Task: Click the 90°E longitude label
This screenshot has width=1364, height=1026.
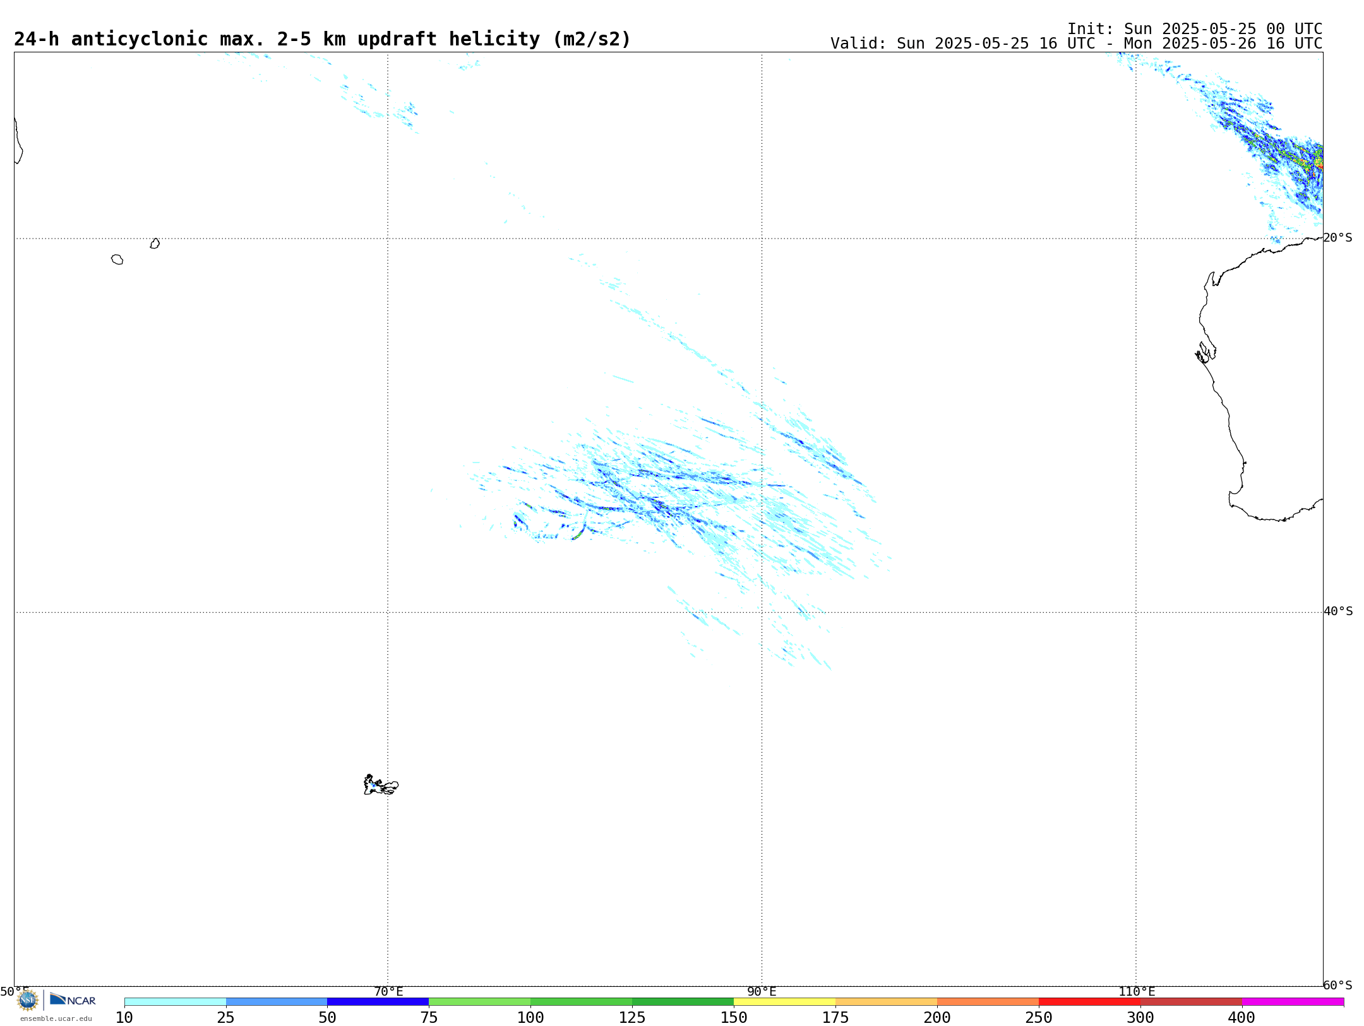Action: (x=762, y=991)
